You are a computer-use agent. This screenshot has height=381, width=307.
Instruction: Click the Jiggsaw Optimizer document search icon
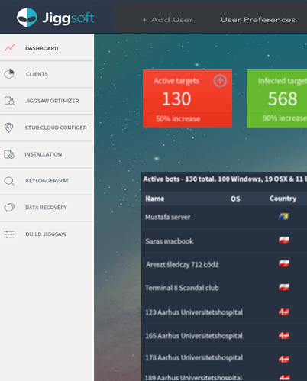9,101
